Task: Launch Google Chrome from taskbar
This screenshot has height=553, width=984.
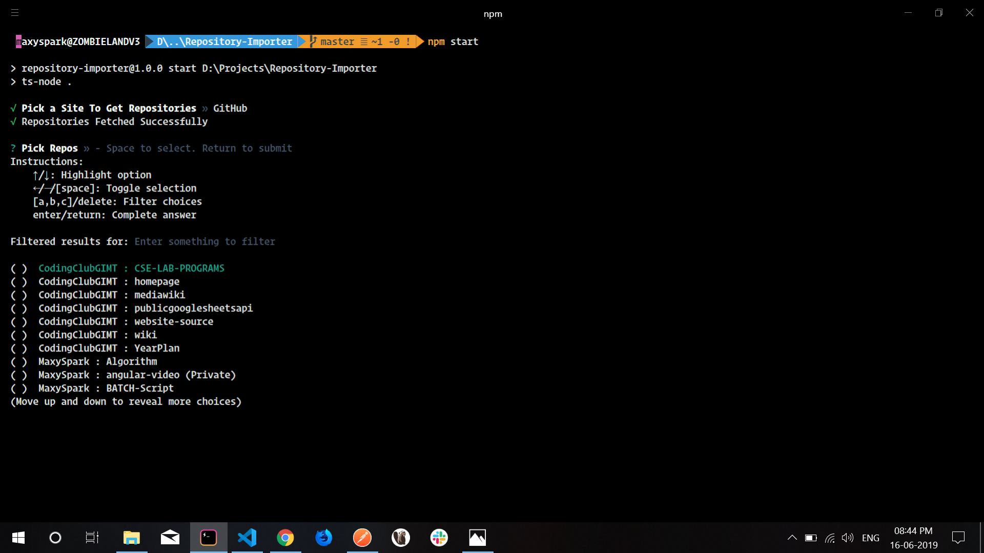Action: pyautogui.click(x=285, y=538)
